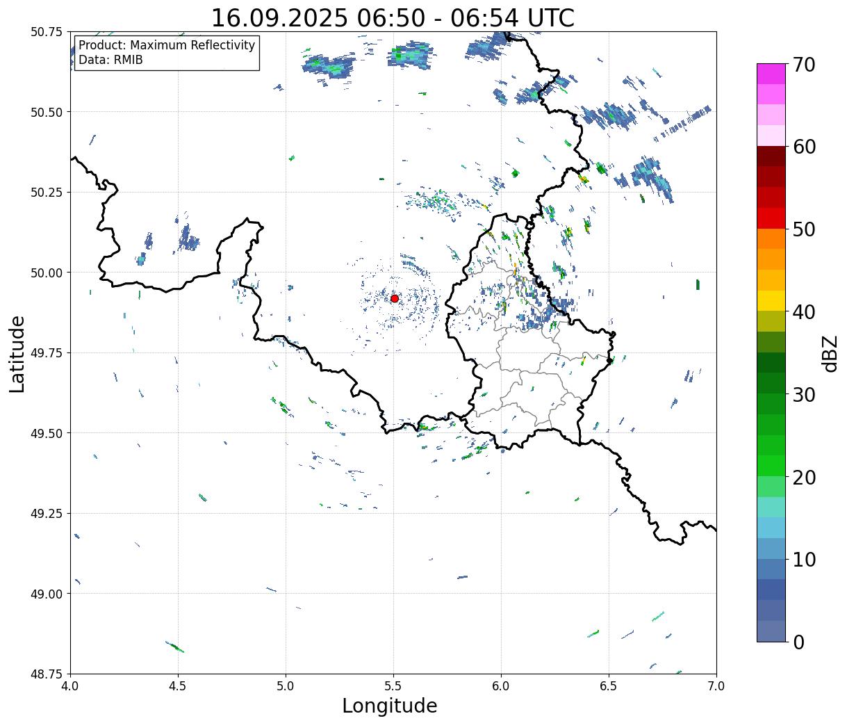Viewport: 847px width, 723px height.
Task: Click the 70 tick label on colorbar
Action: 804,65
